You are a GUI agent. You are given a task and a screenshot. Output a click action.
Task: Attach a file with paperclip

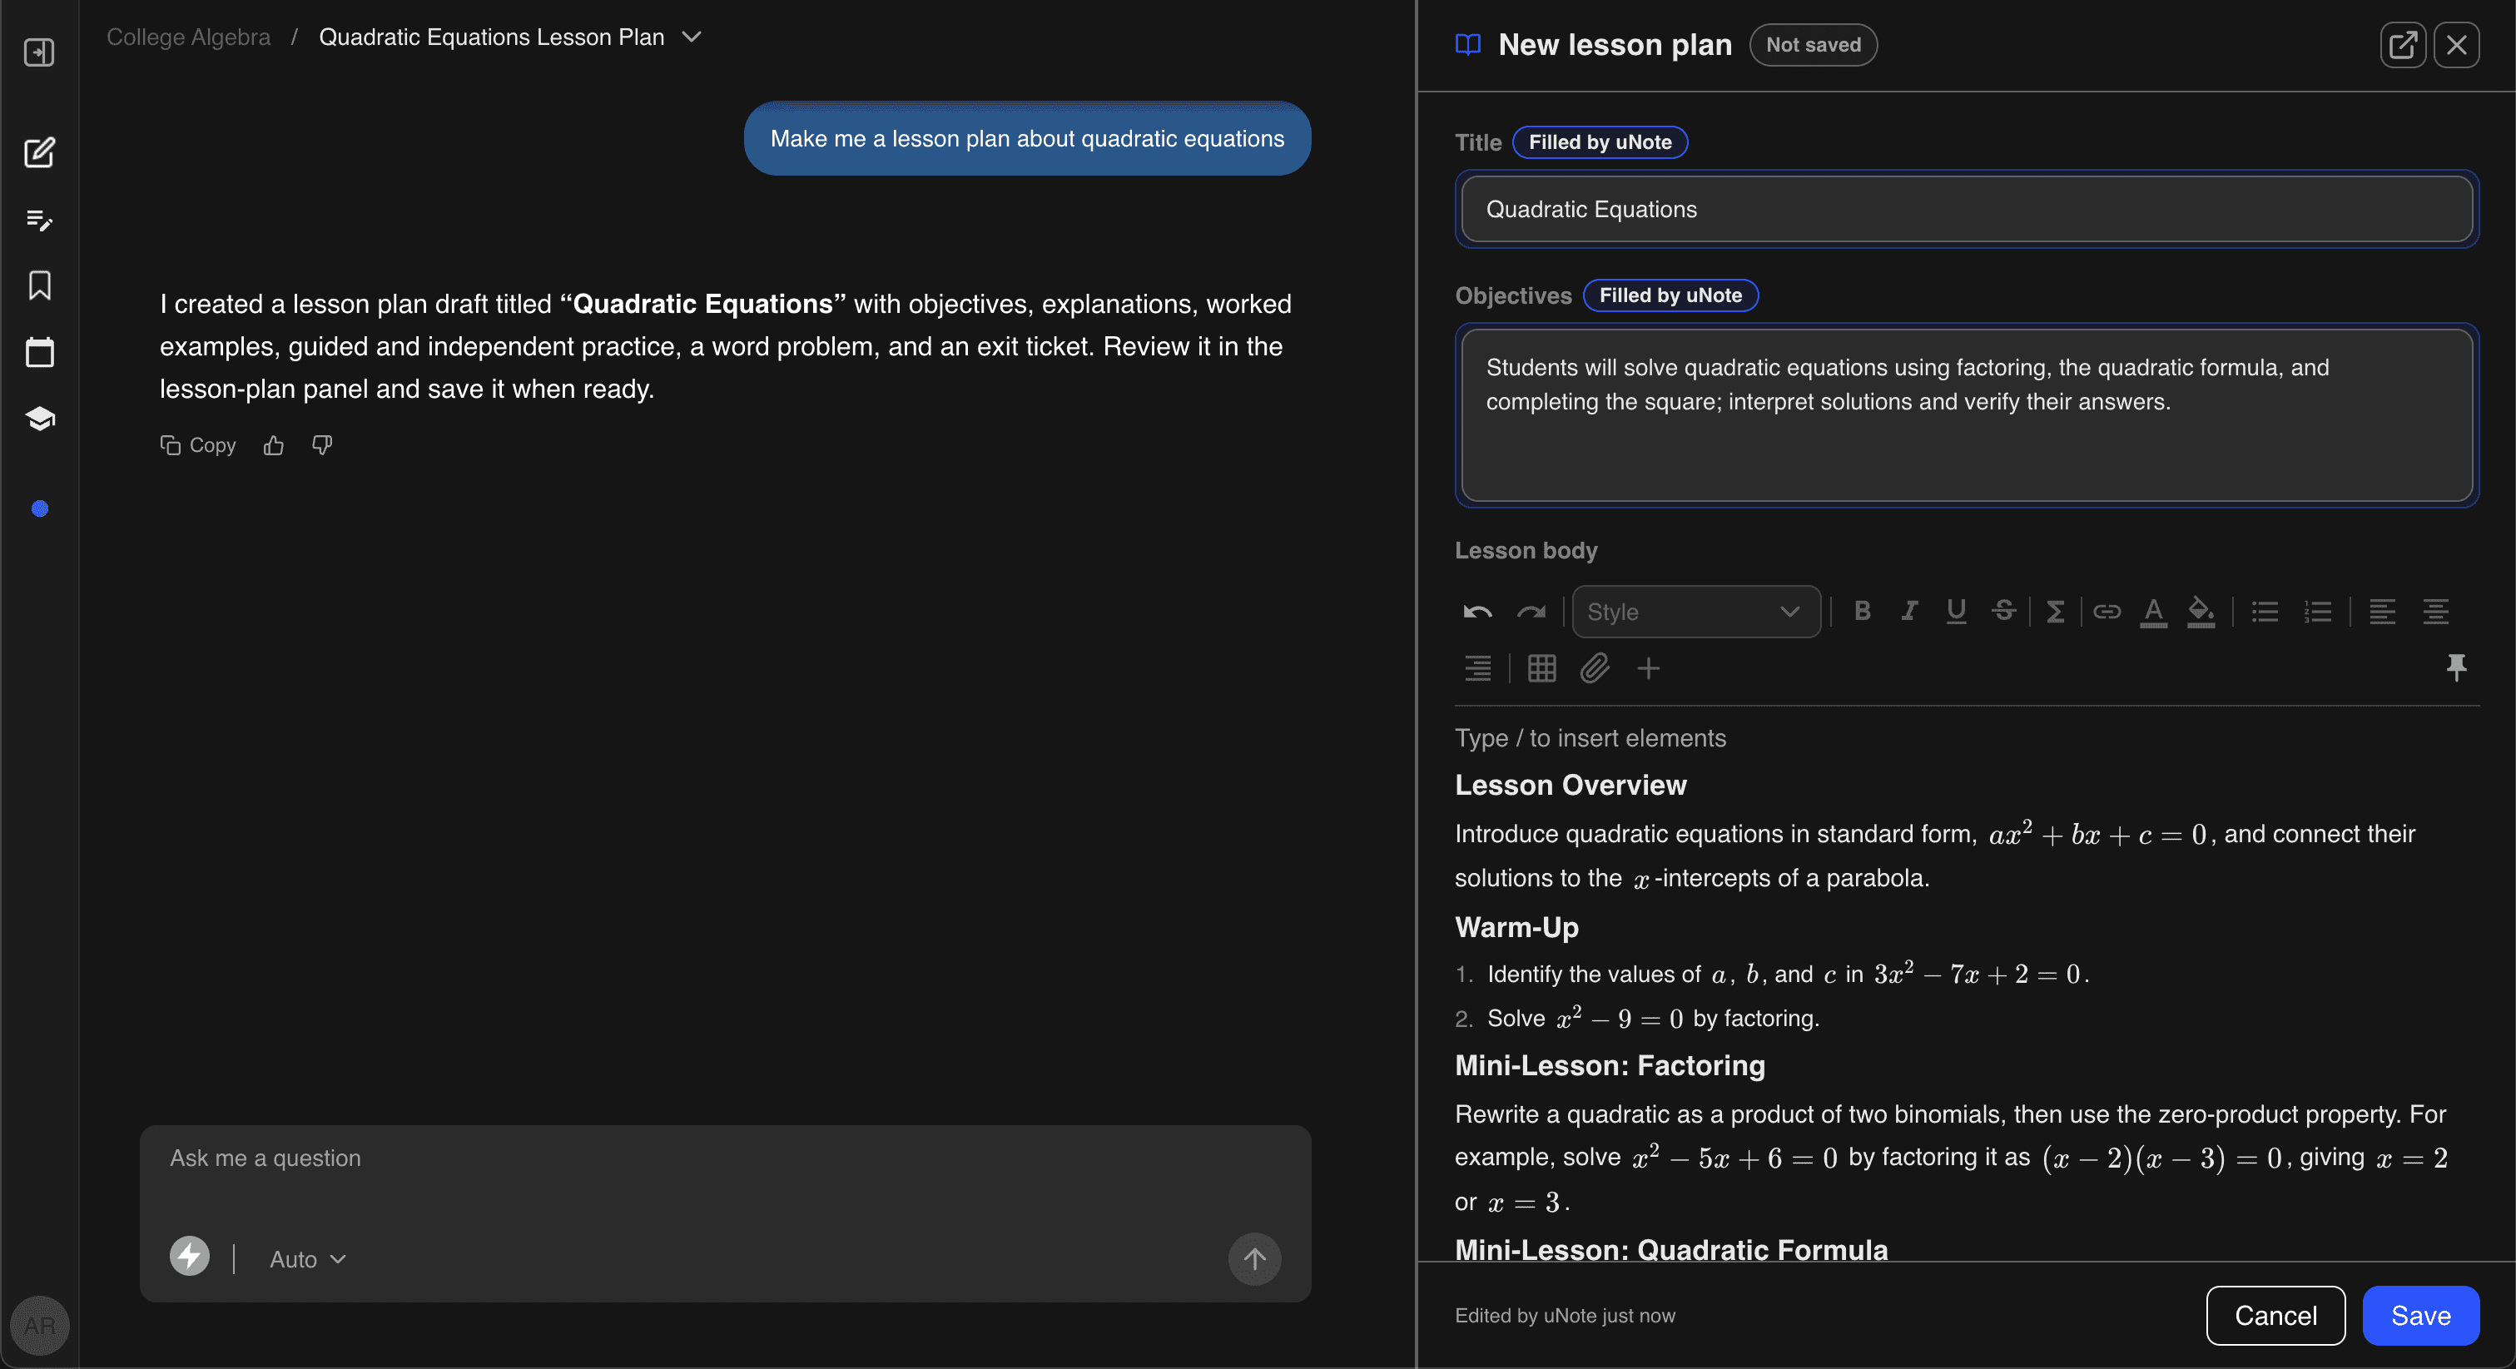click(1595, 669)
